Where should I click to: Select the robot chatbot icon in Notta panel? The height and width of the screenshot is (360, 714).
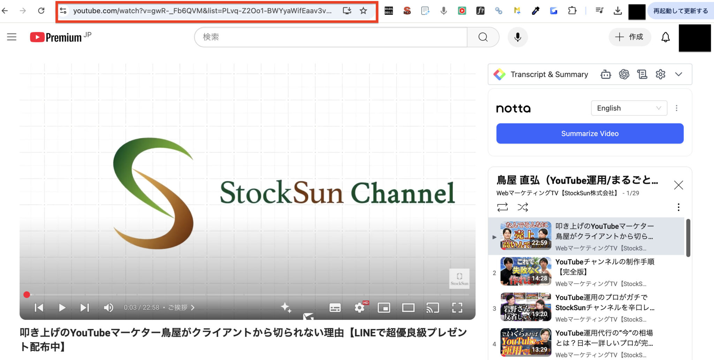point(606,74)
